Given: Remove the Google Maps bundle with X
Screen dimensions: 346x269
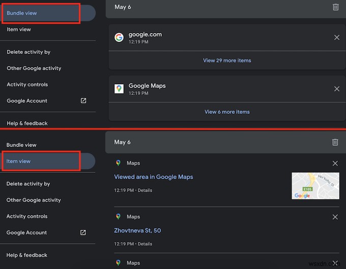Looking at the screenshot, I should [x=336, y=89].
